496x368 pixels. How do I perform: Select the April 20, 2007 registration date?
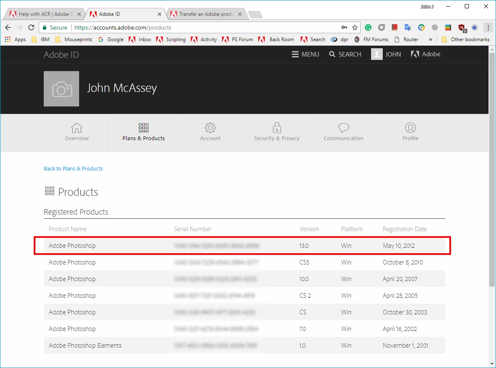(400, 279)
